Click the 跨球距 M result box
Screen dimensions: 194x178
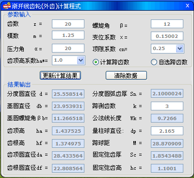pos(167,143)
